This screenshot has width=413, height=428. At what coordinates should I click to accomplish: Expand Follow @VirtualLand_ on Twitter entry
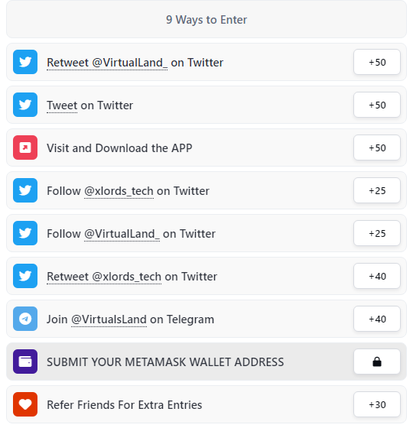pos(206,233)
